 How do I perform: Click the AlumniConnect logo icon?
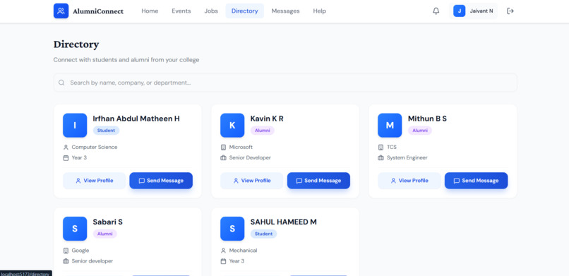tap(61, 11)
